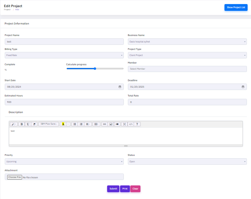
Task: Click the eraser remove-formatting icon
Action: point(34,124)
